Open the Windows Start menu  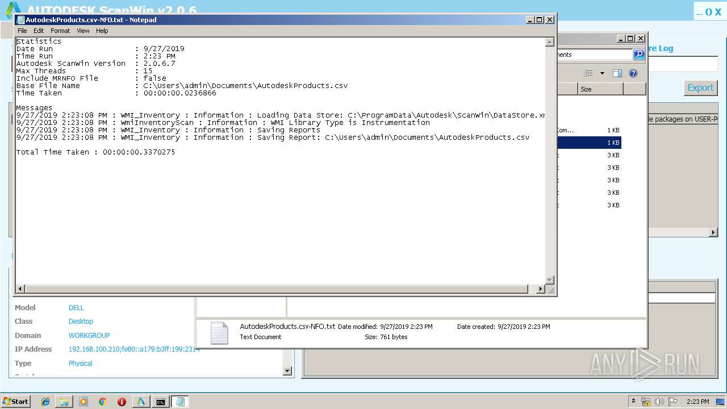(x=16, y=401)
